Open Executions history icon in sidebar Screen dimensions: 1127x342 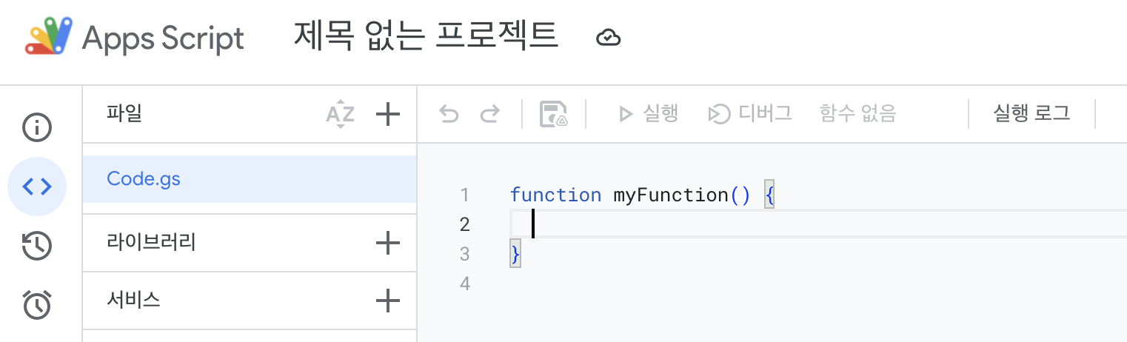point(37,246)
